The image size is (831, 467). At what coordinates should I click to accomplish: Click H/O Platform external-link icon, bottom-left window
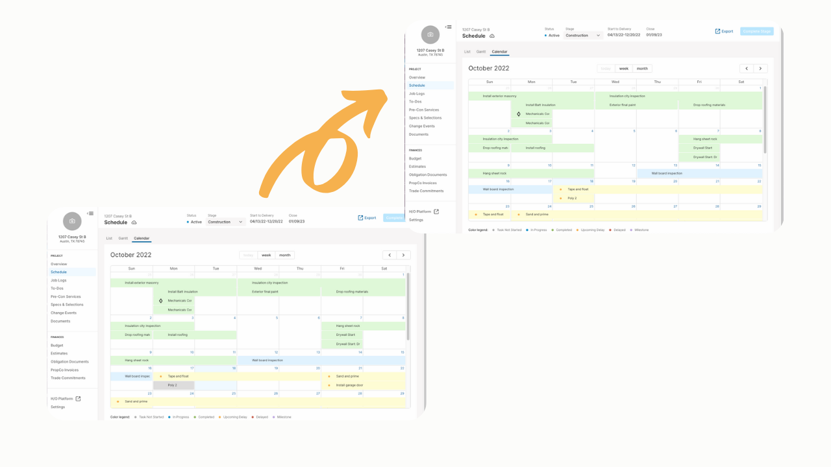coord(78,398)
